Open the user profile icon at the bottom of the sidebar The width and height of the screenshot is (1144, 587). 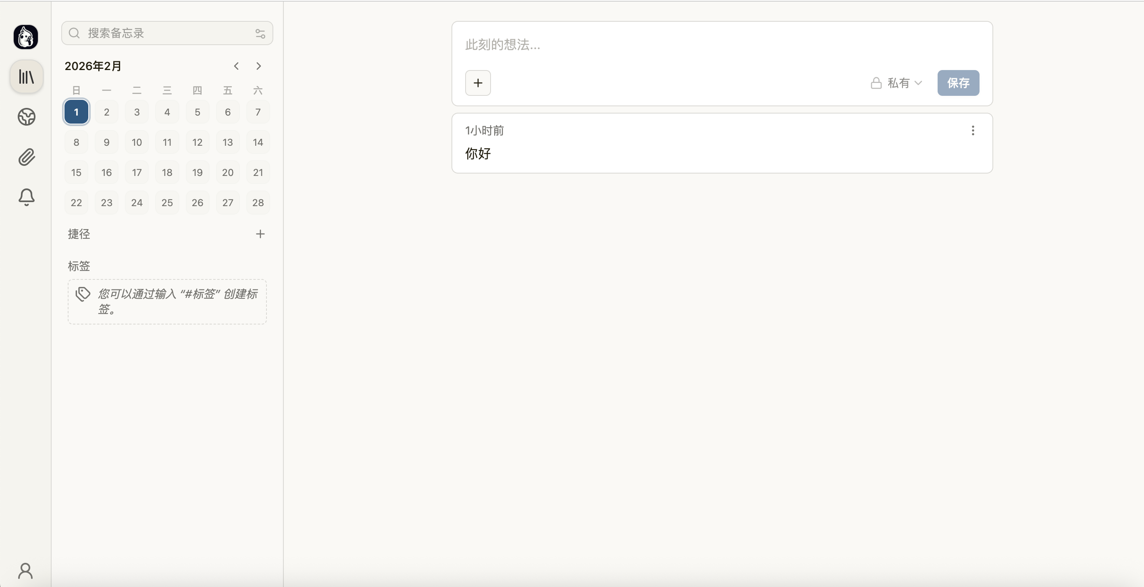tap(25, 571)
